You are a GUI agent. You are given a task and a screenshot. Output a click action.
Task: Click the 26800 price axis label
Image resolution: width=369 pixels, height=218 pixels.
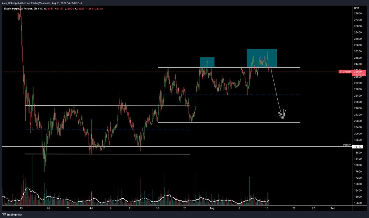coord(357,26)
